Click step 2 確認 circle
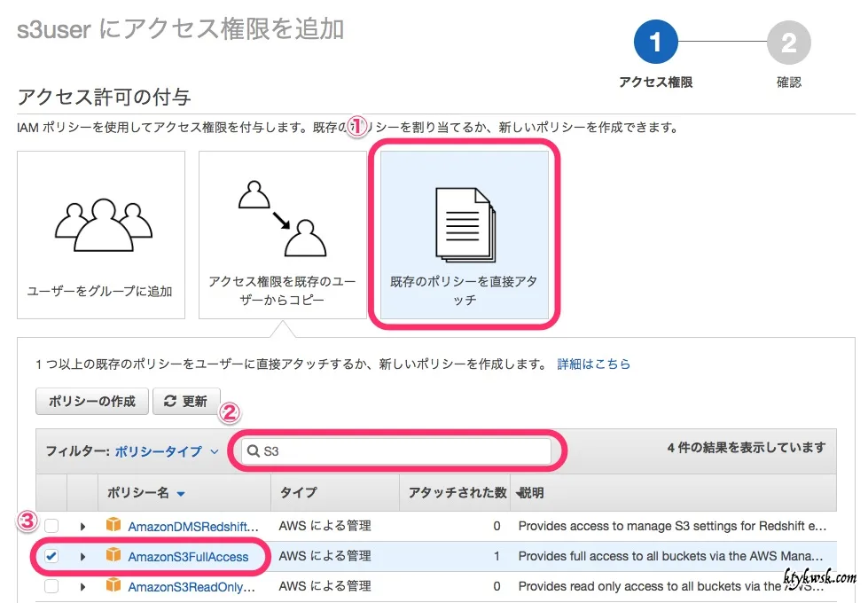 click(789, 42)
